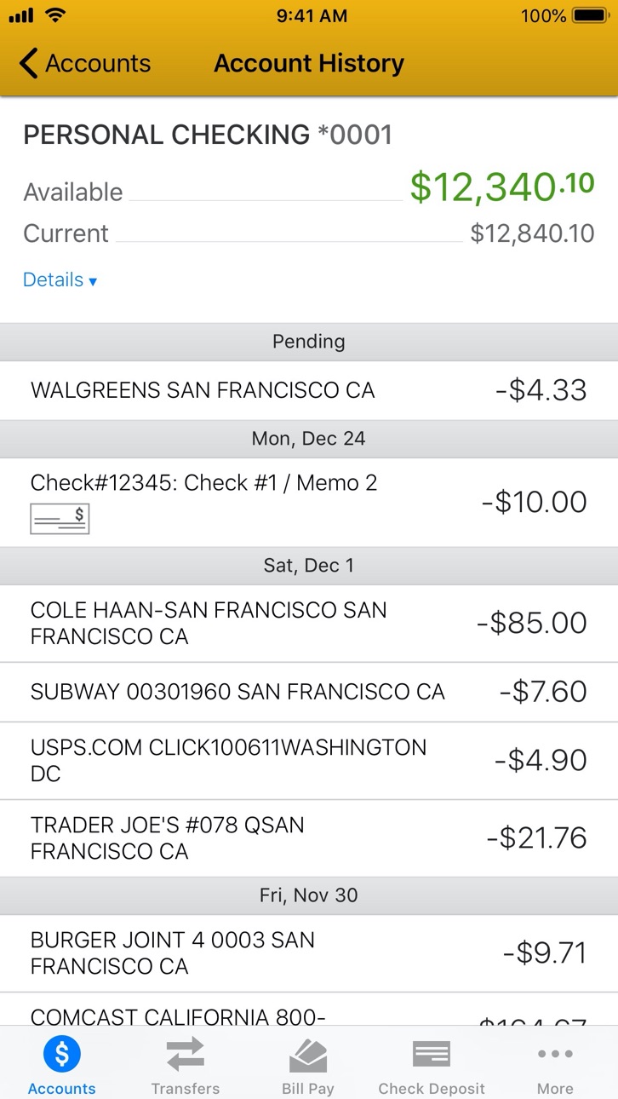This screenshot has width=618, height=1099.
Task: Open the SUBWAY 00301960 transaction
Action: pyautogui.click(x=309, y=692)
